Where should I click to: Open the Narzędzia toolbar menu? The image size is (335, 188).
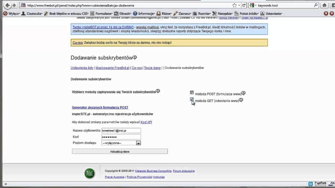click(222, 14)
